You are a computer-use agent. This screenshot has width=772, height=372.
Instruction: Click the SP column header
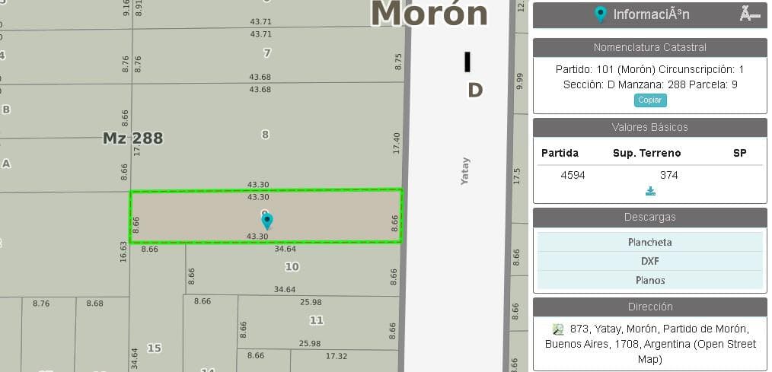point(739,153)
